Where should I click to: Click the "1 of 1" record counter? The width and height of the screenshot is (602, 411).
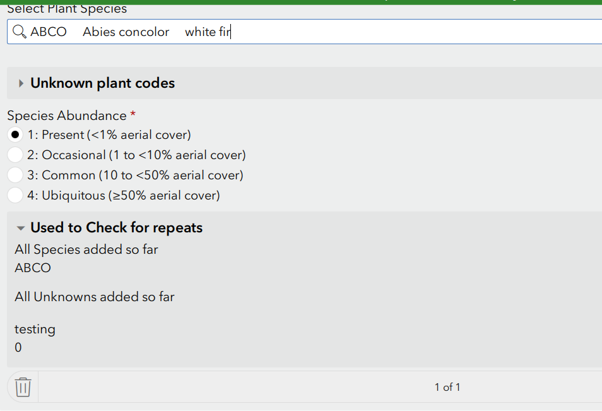pyautogui.click(x=447, y=387)
